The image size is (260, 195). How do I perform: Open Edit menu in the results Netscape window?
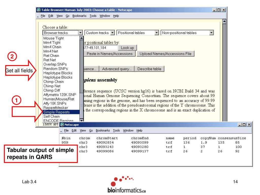(x=74, y=131)
